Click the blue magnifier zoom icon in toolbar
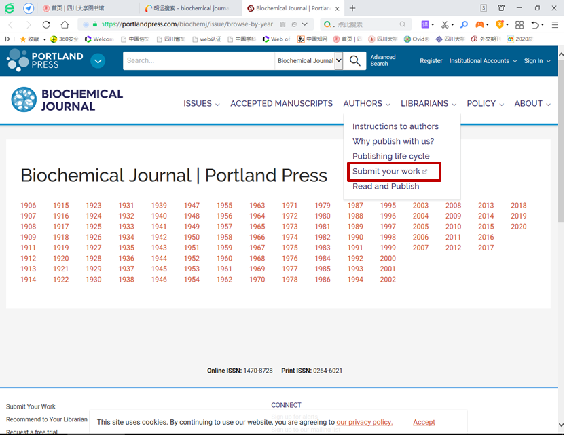The height and width of the screenshot is (435, 565). pos(464,24)
